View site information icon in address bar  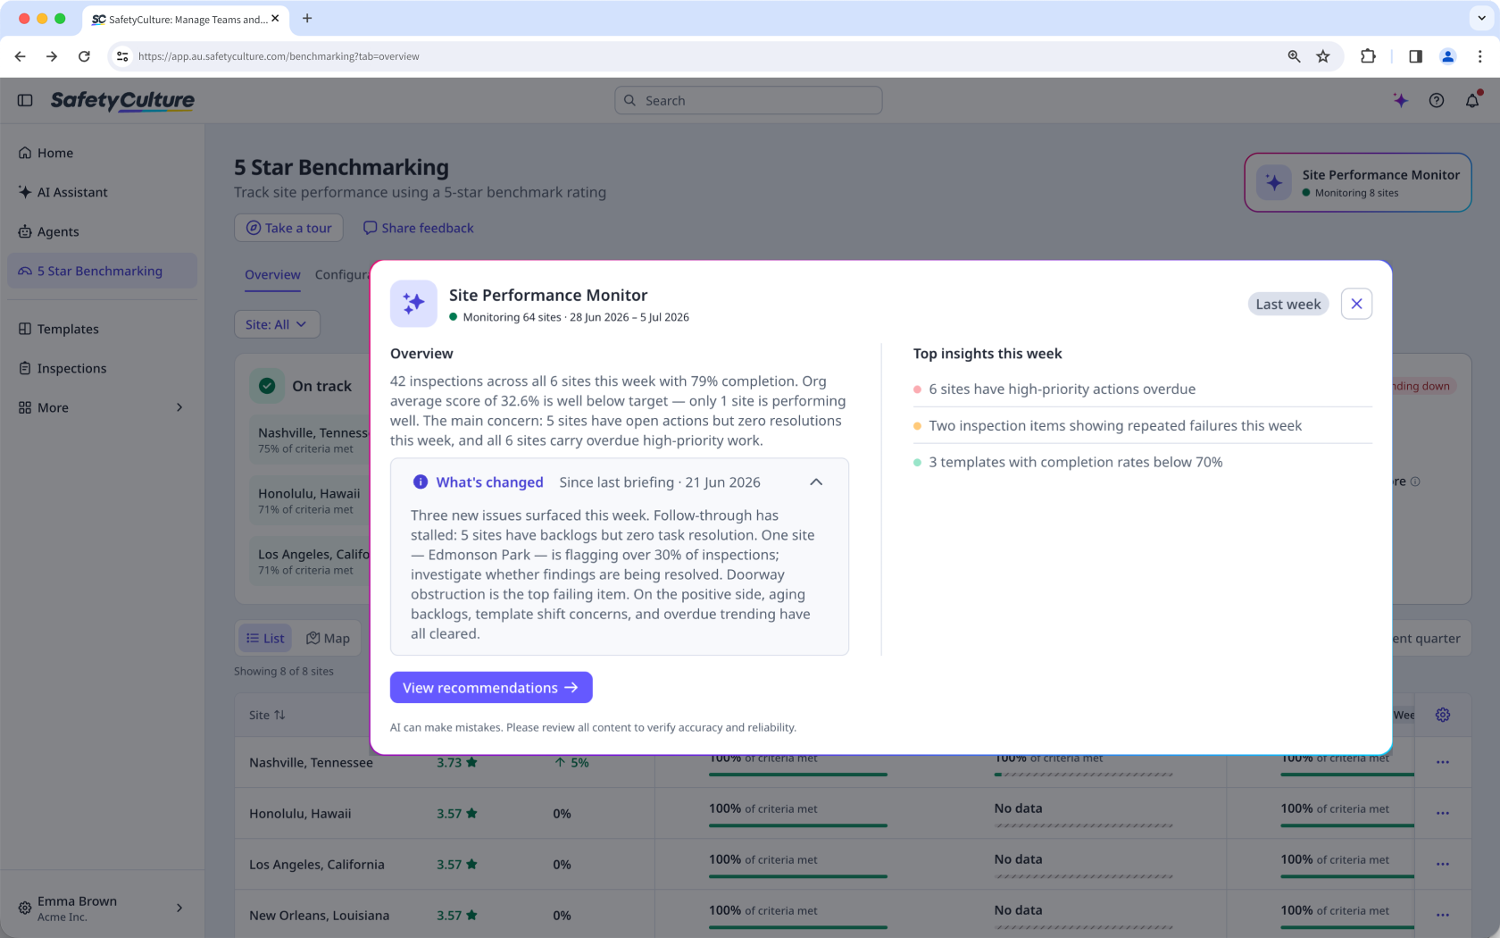click(x=122, y=56)
